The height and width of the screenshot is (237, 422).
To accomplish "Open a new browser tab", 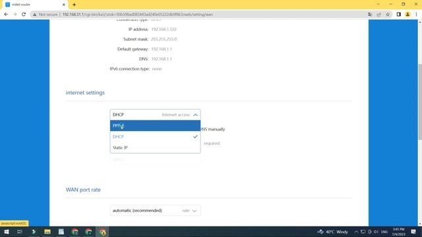I will coord(74,5).
